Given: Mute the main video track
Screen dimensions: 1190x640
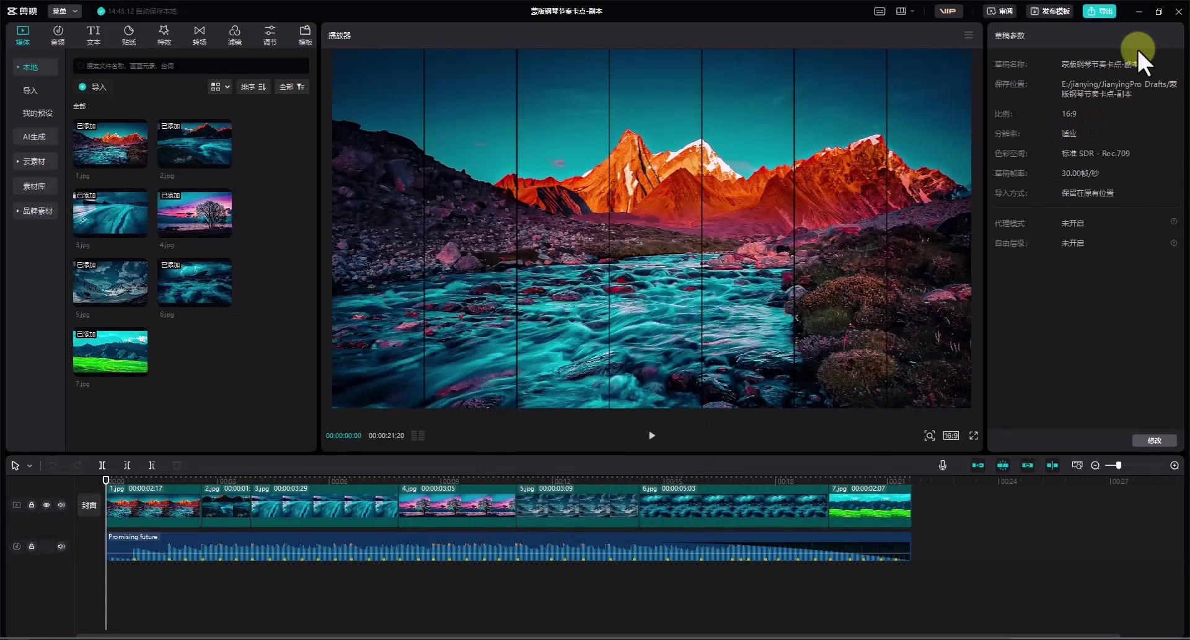Looking at the screenshot, I should [x=61, y=505].
